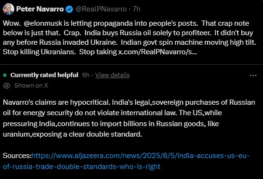This screenshot has width=263, height=179.
Task: Click the Shown on X status text
Action: (x=31, y=86)
